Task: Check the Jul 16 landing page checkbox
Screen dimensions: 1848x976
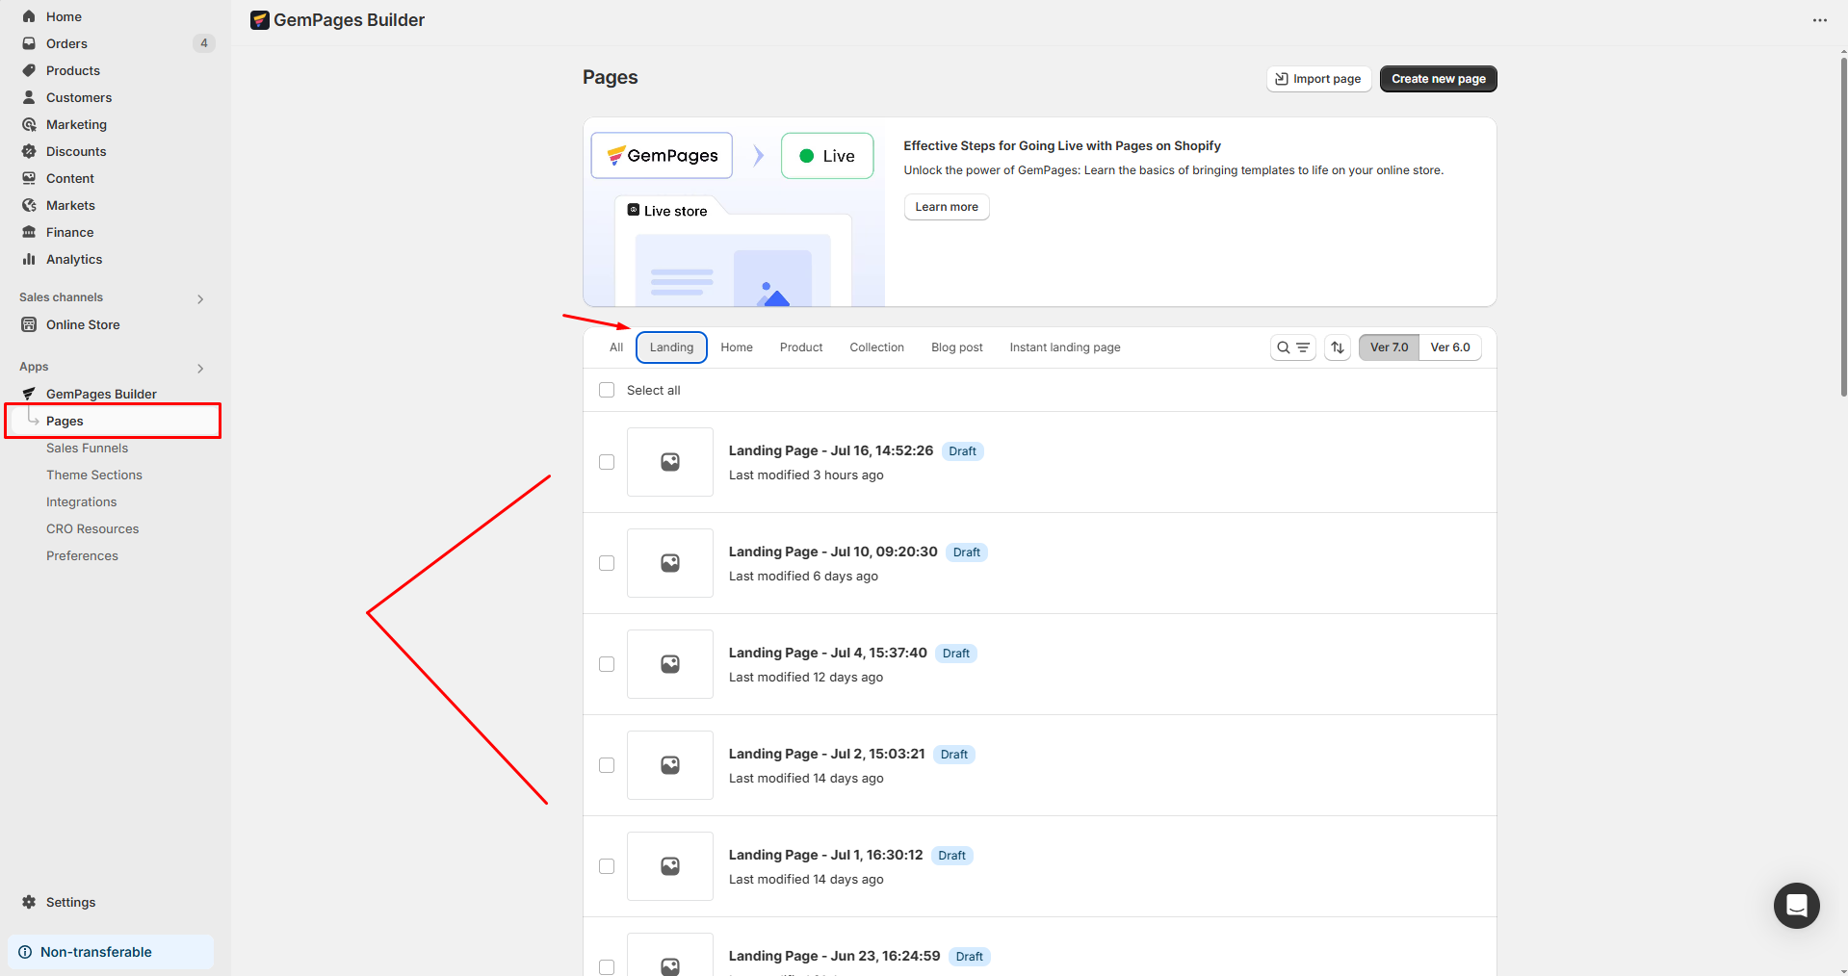Action: [x=607, y=462]
